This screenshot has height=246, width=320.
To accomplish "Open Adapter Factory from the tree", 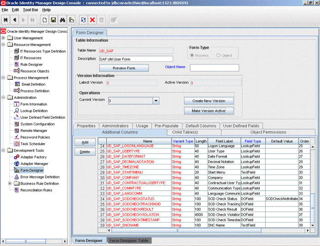I will [34, 157].
